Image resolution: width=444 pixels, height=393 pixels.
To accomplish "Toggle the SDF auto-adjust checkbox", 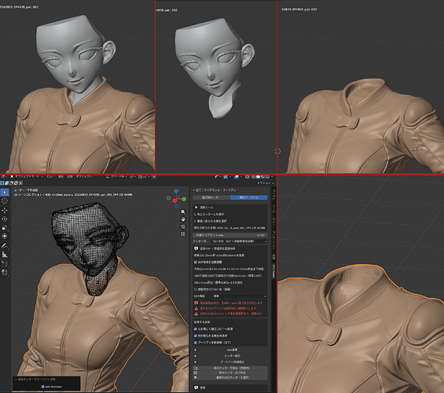I will click(196, 263).
